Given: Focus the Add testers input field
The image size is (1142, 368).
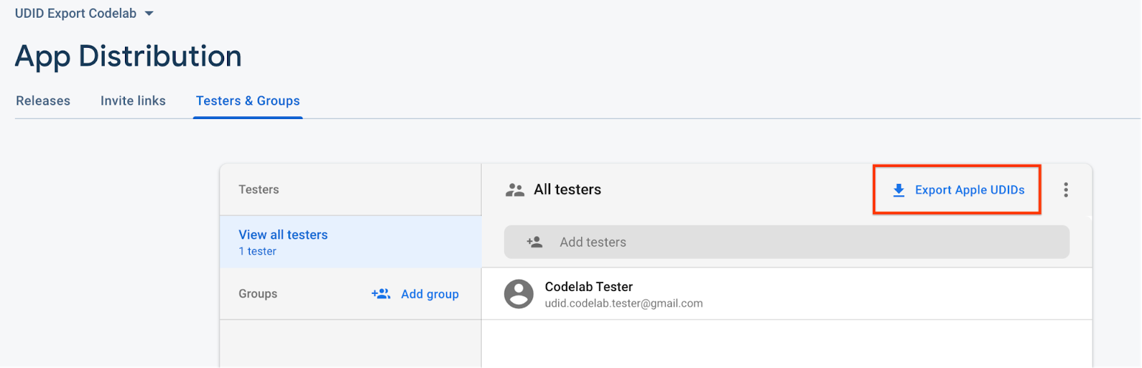Looking at the screenshot, I should [785, 242].
